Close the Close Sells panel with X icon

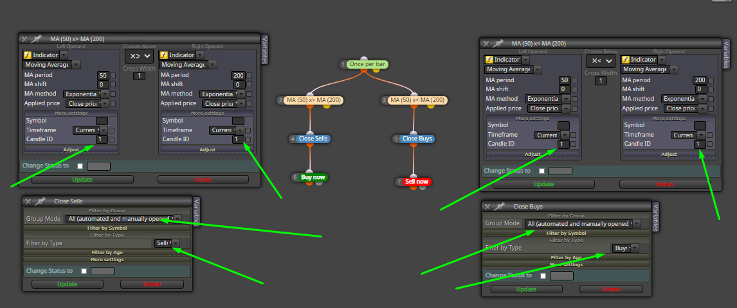coord(28,201)
